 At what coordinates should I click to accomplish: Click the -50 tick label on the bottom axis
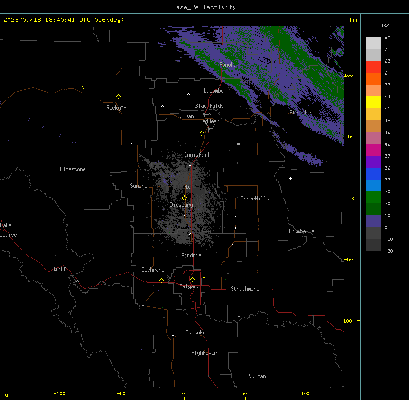pos(121,393)
